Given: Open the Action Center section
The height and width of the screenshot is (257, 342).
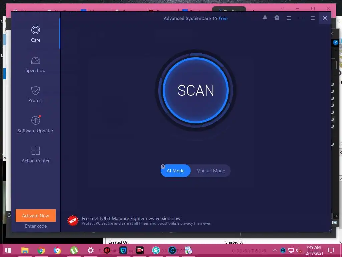Looking at the screenshot, I should pyautogui.click(x=35, y=155).
